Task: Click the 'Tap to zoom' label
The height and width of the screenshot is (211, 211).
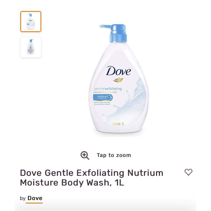Action: 114,155
